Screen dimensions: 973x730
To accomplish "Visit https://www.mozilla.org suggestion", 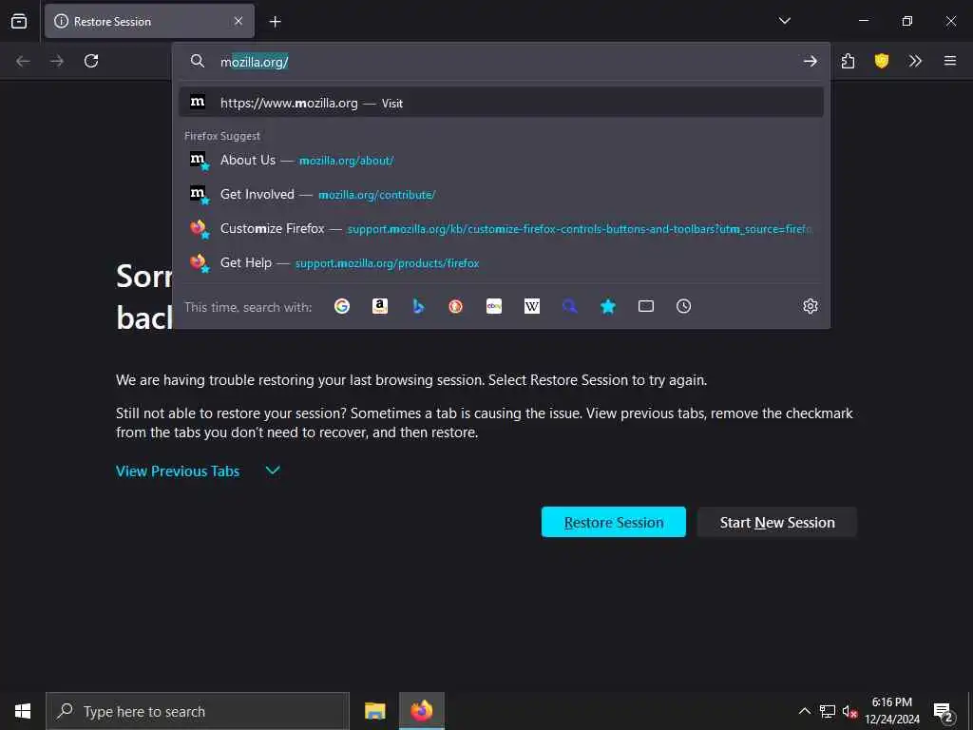I will pos(502,103).
